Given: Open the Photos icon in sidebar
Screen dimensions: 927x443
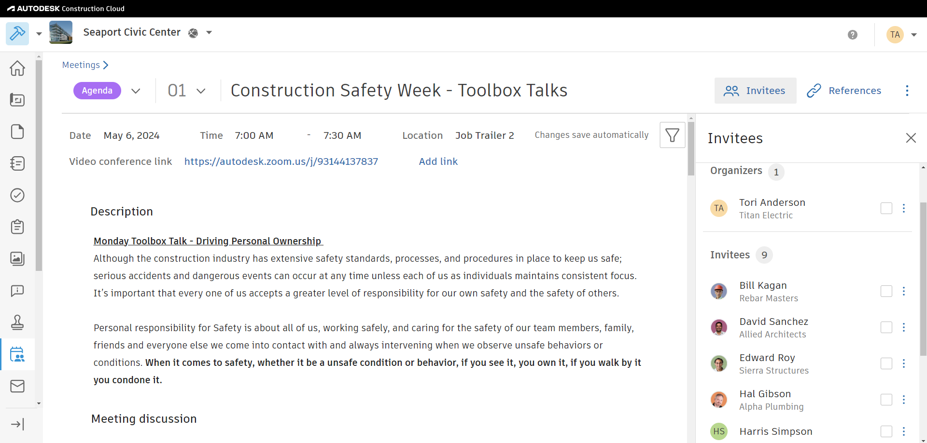Looking at the screenshot, I should [x=17, y=259].
